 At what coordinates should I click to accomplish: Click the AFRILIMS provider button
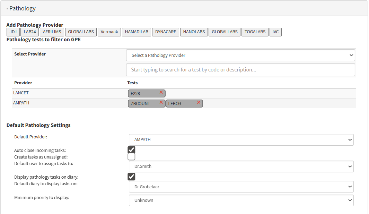coord(52,32)
